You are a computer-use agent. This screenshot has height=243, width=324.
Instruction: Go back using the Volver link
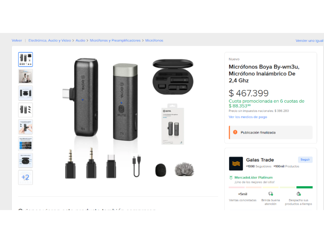(17, 40)
